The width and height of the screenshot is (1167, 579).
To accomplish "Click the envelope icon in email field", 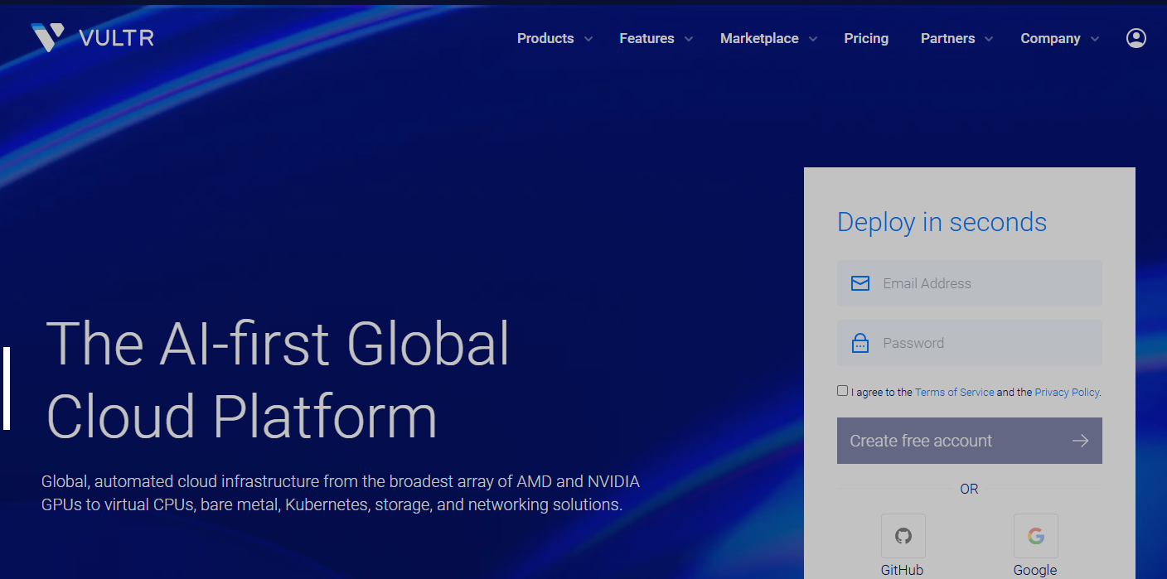I will 860,283.
